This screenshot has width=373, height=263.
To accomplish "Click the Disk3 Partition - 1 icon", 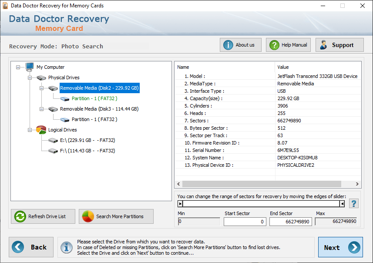I will tap(65, 119).
